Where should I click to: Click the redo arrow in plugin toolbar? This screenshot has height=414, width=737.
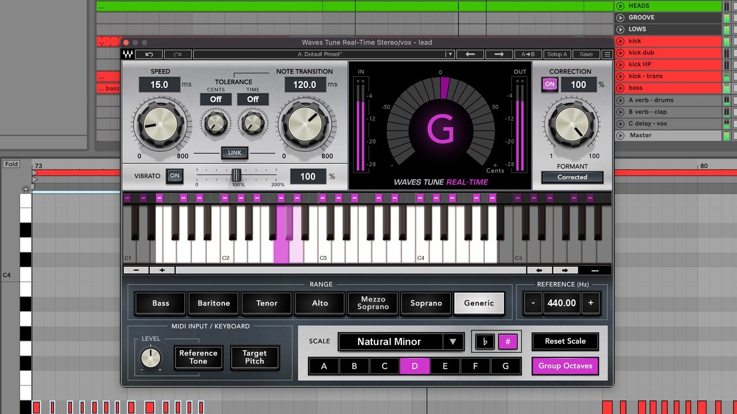[178, 54]
